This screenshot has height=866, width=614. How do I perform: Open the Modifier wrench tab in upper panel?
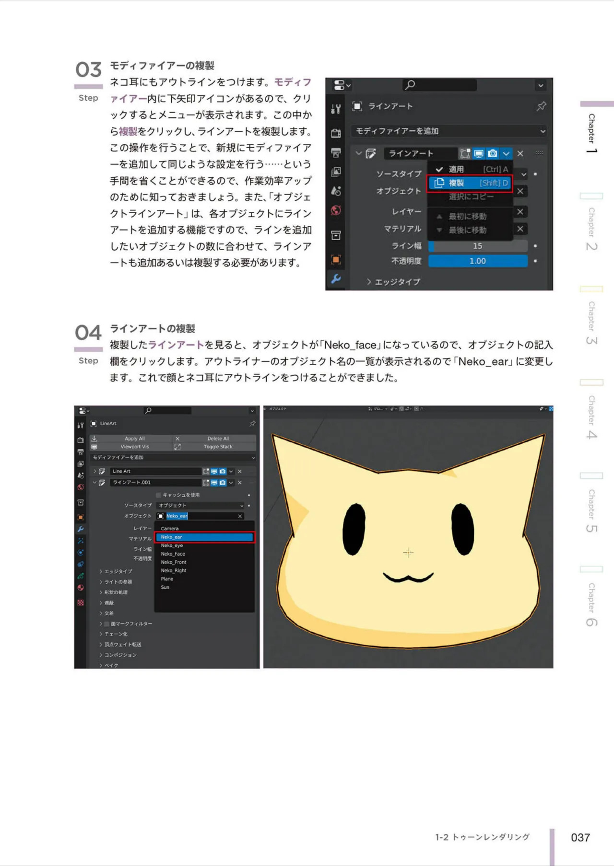[x=336, y=278]
